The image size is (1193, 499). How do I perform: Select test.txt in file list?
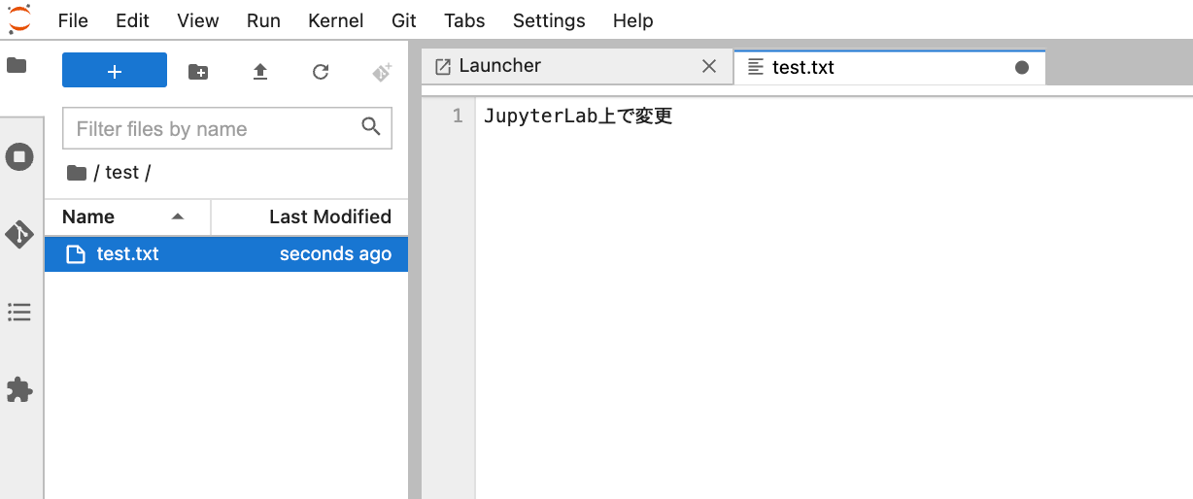point(226,254)
